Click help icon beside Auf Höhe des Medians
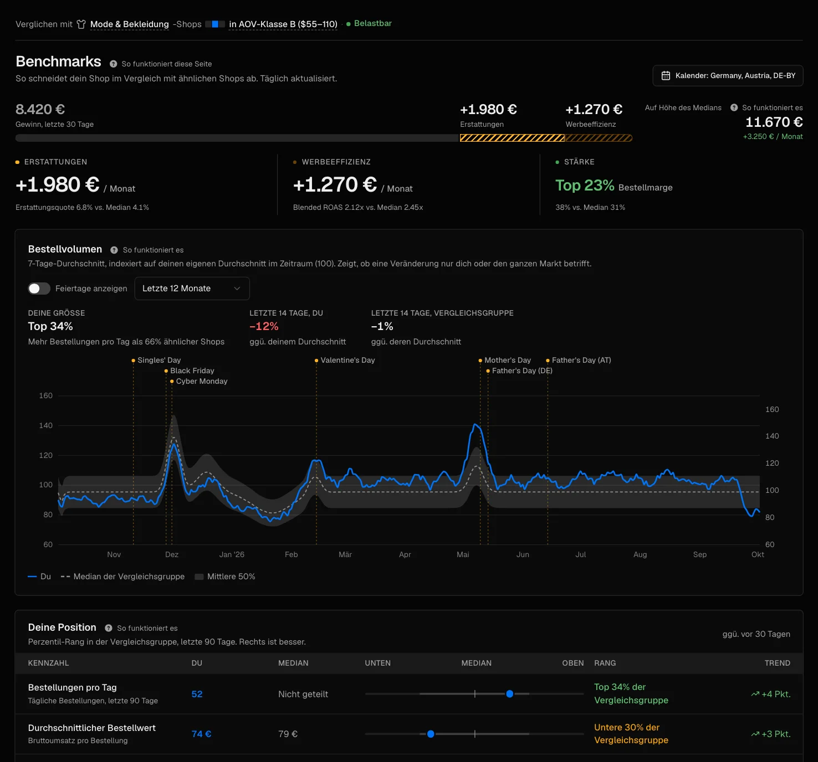Screen dimensions: 818x762 tap(734, 107)
